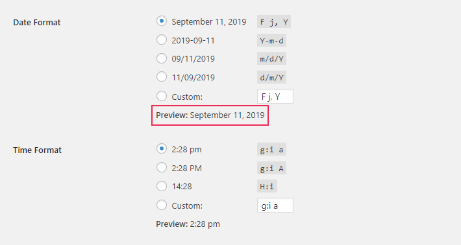Pick the 11/09/2019 date format radio
This screenshot has width=461, height=245.
point(162,77)
